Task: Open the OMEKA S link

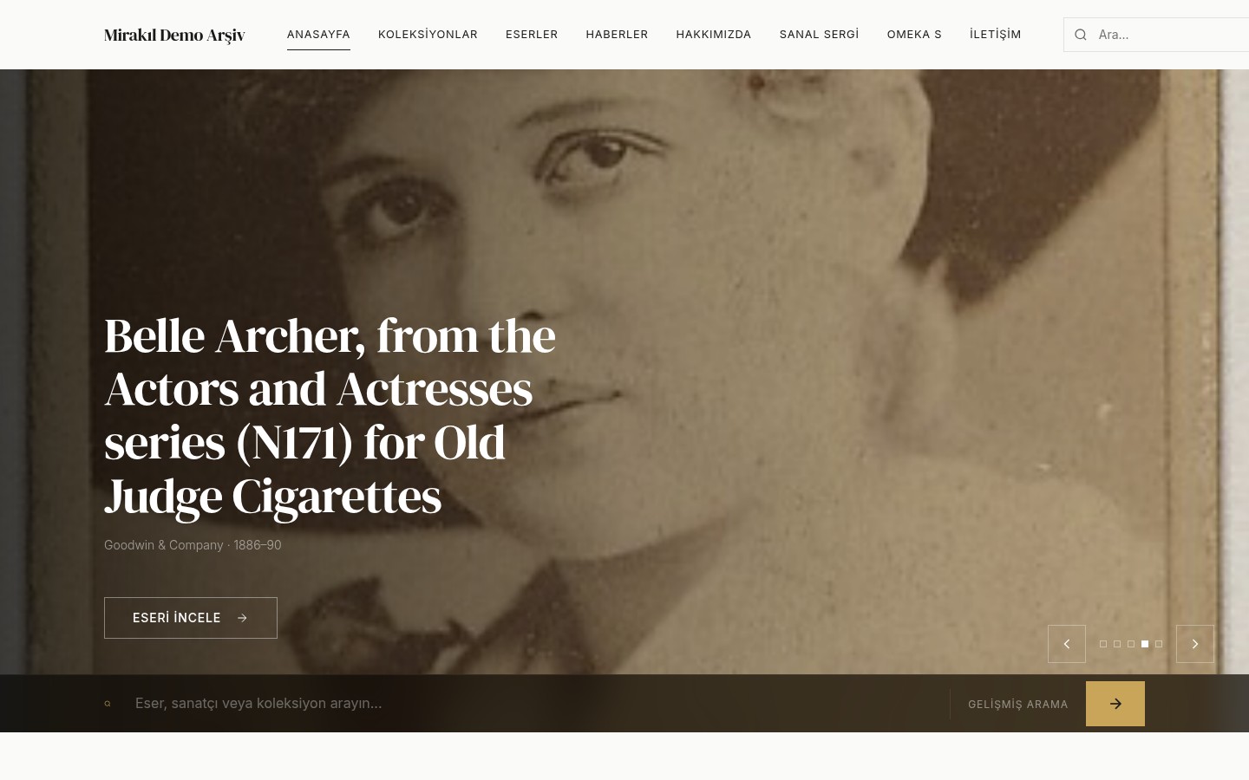Action: tap(914, 35)
